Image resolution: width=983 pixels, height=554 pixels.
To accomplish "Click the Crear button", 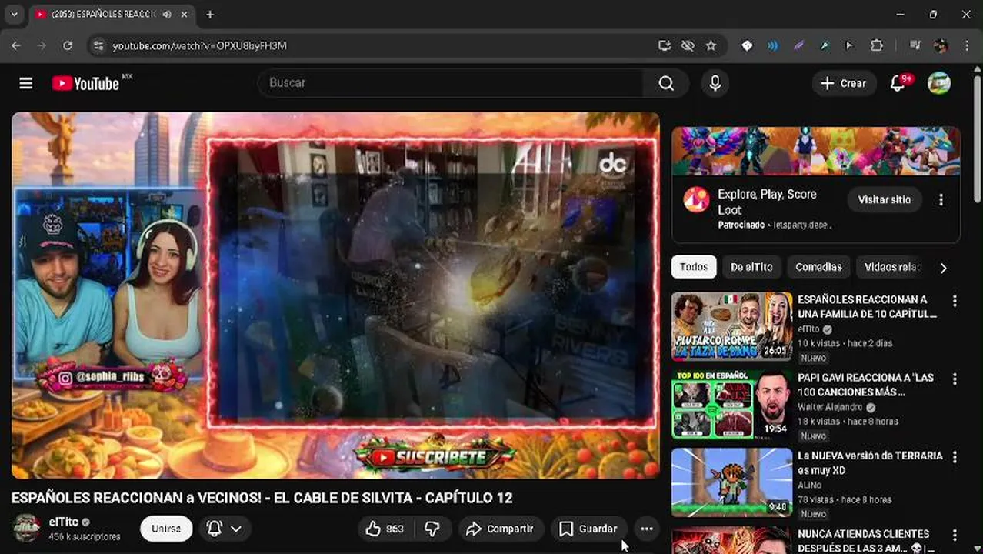I will [x=844, y=83].
